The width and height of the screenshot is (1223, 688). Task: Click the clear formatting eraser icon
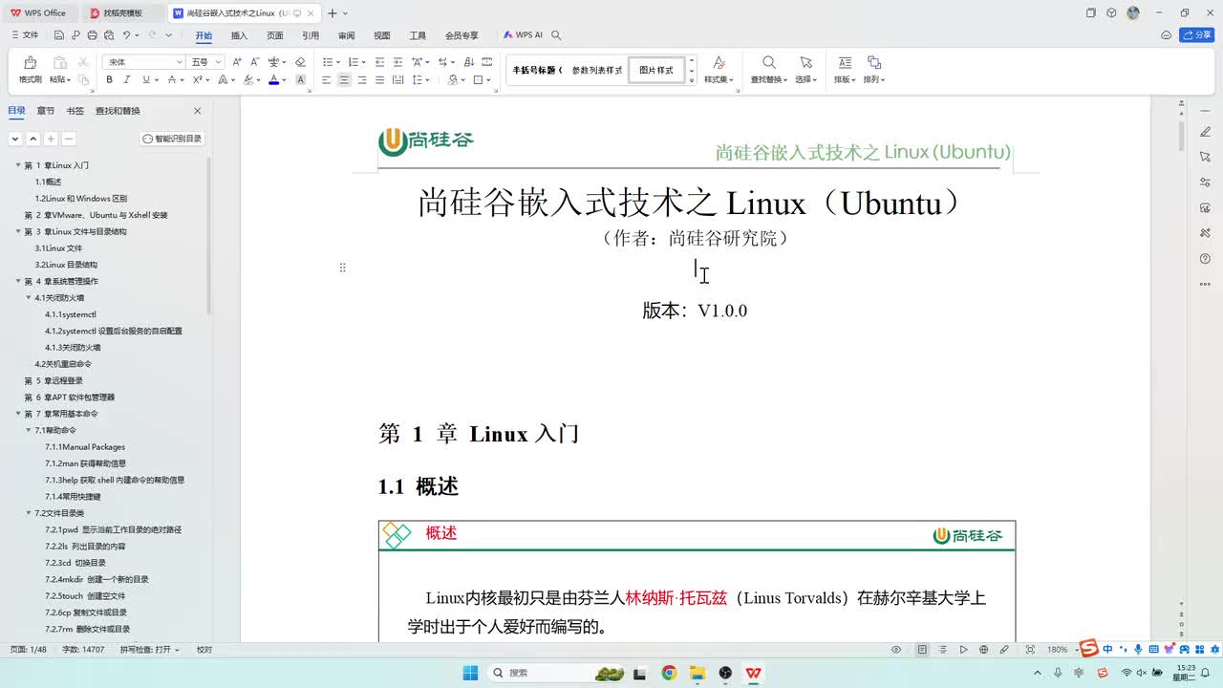click(x=300, y=62)
